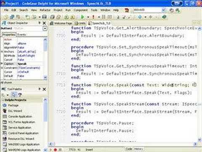Click the green Run arrow in toolbar

coord(82,17)
